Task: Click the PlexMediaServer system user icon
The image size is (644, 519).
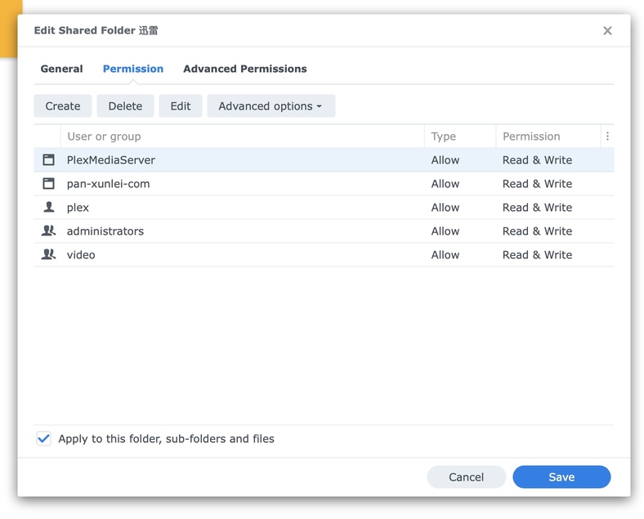Action: tap(48, 160)
